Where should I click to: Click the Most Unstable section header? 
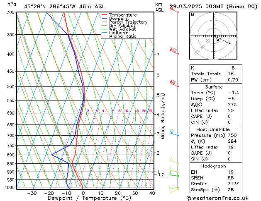213,129
